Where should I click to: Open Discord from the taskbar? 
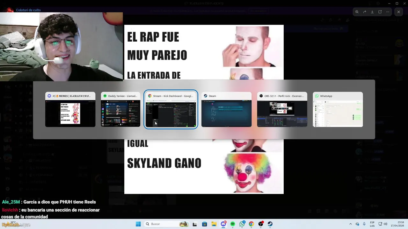tap(223, 224)
